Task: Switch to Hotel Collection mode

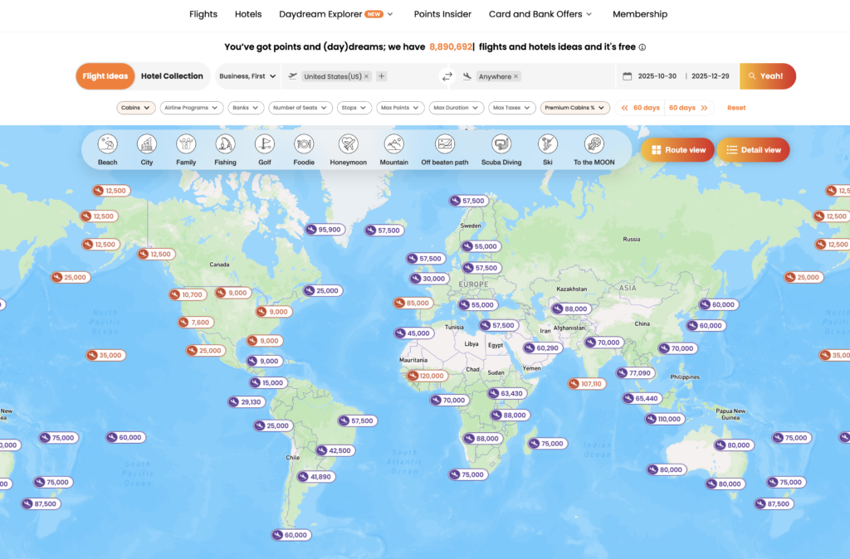Action: click(172, 76)
